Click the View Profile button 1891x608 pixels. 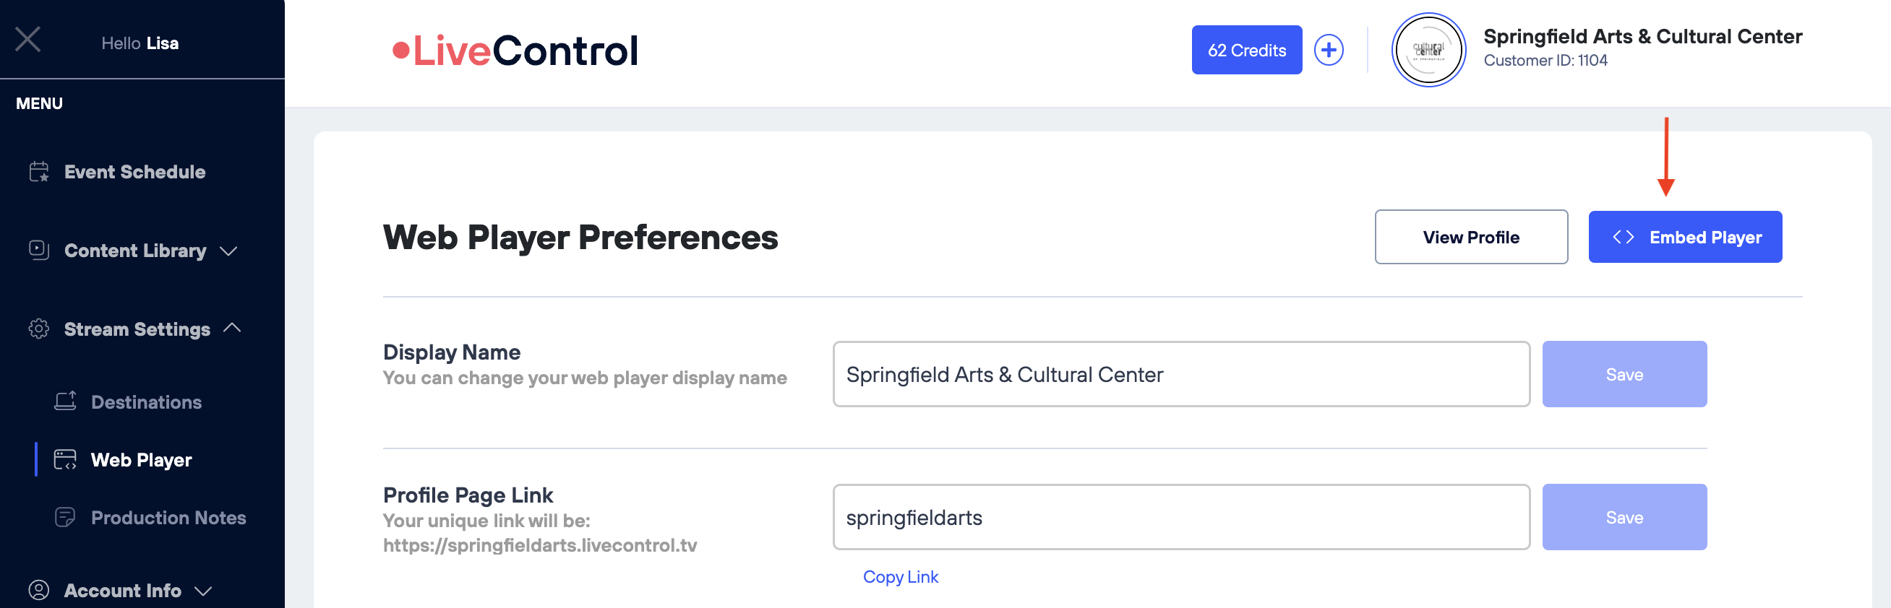(x=1470, y=237)
